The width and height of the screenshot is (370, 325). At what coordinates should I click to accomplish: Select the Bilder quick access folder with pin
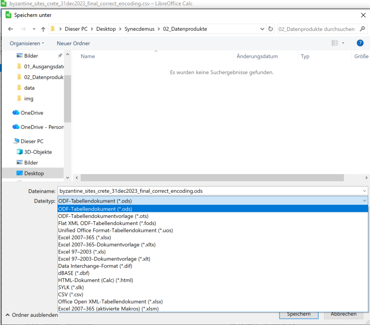click(31, 56)
